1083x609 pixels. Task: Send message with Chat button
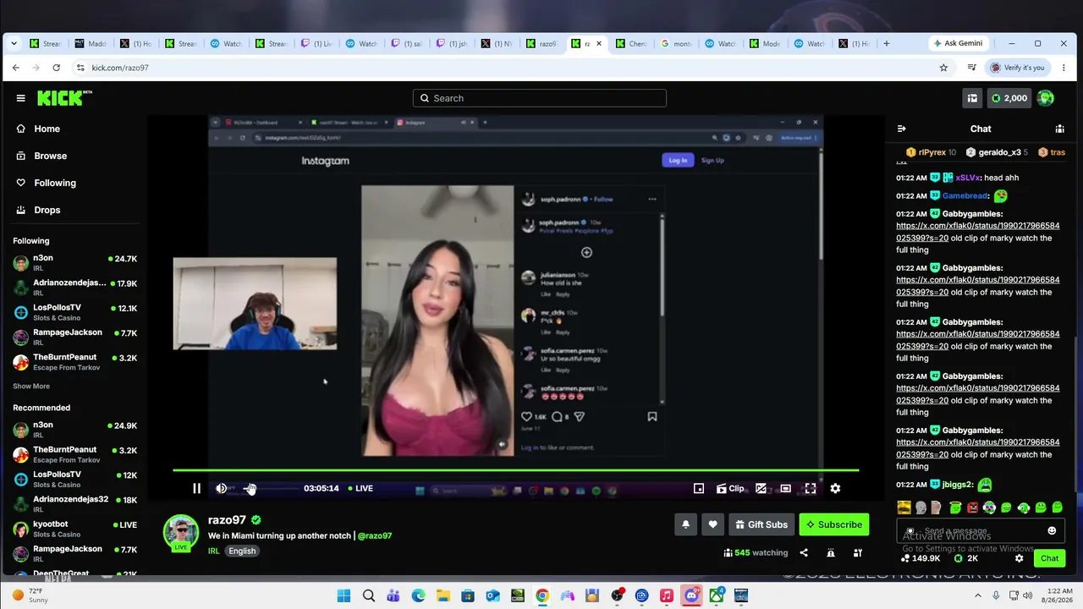pos(1049,558)
